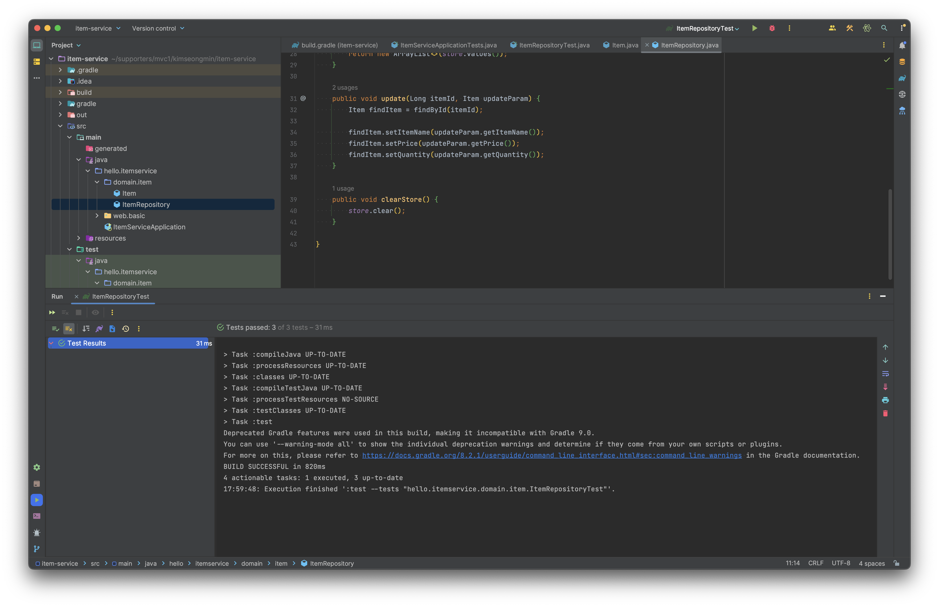Open build tools hammer icon
This screenshot has height=607, width=939.
[849, 28]
